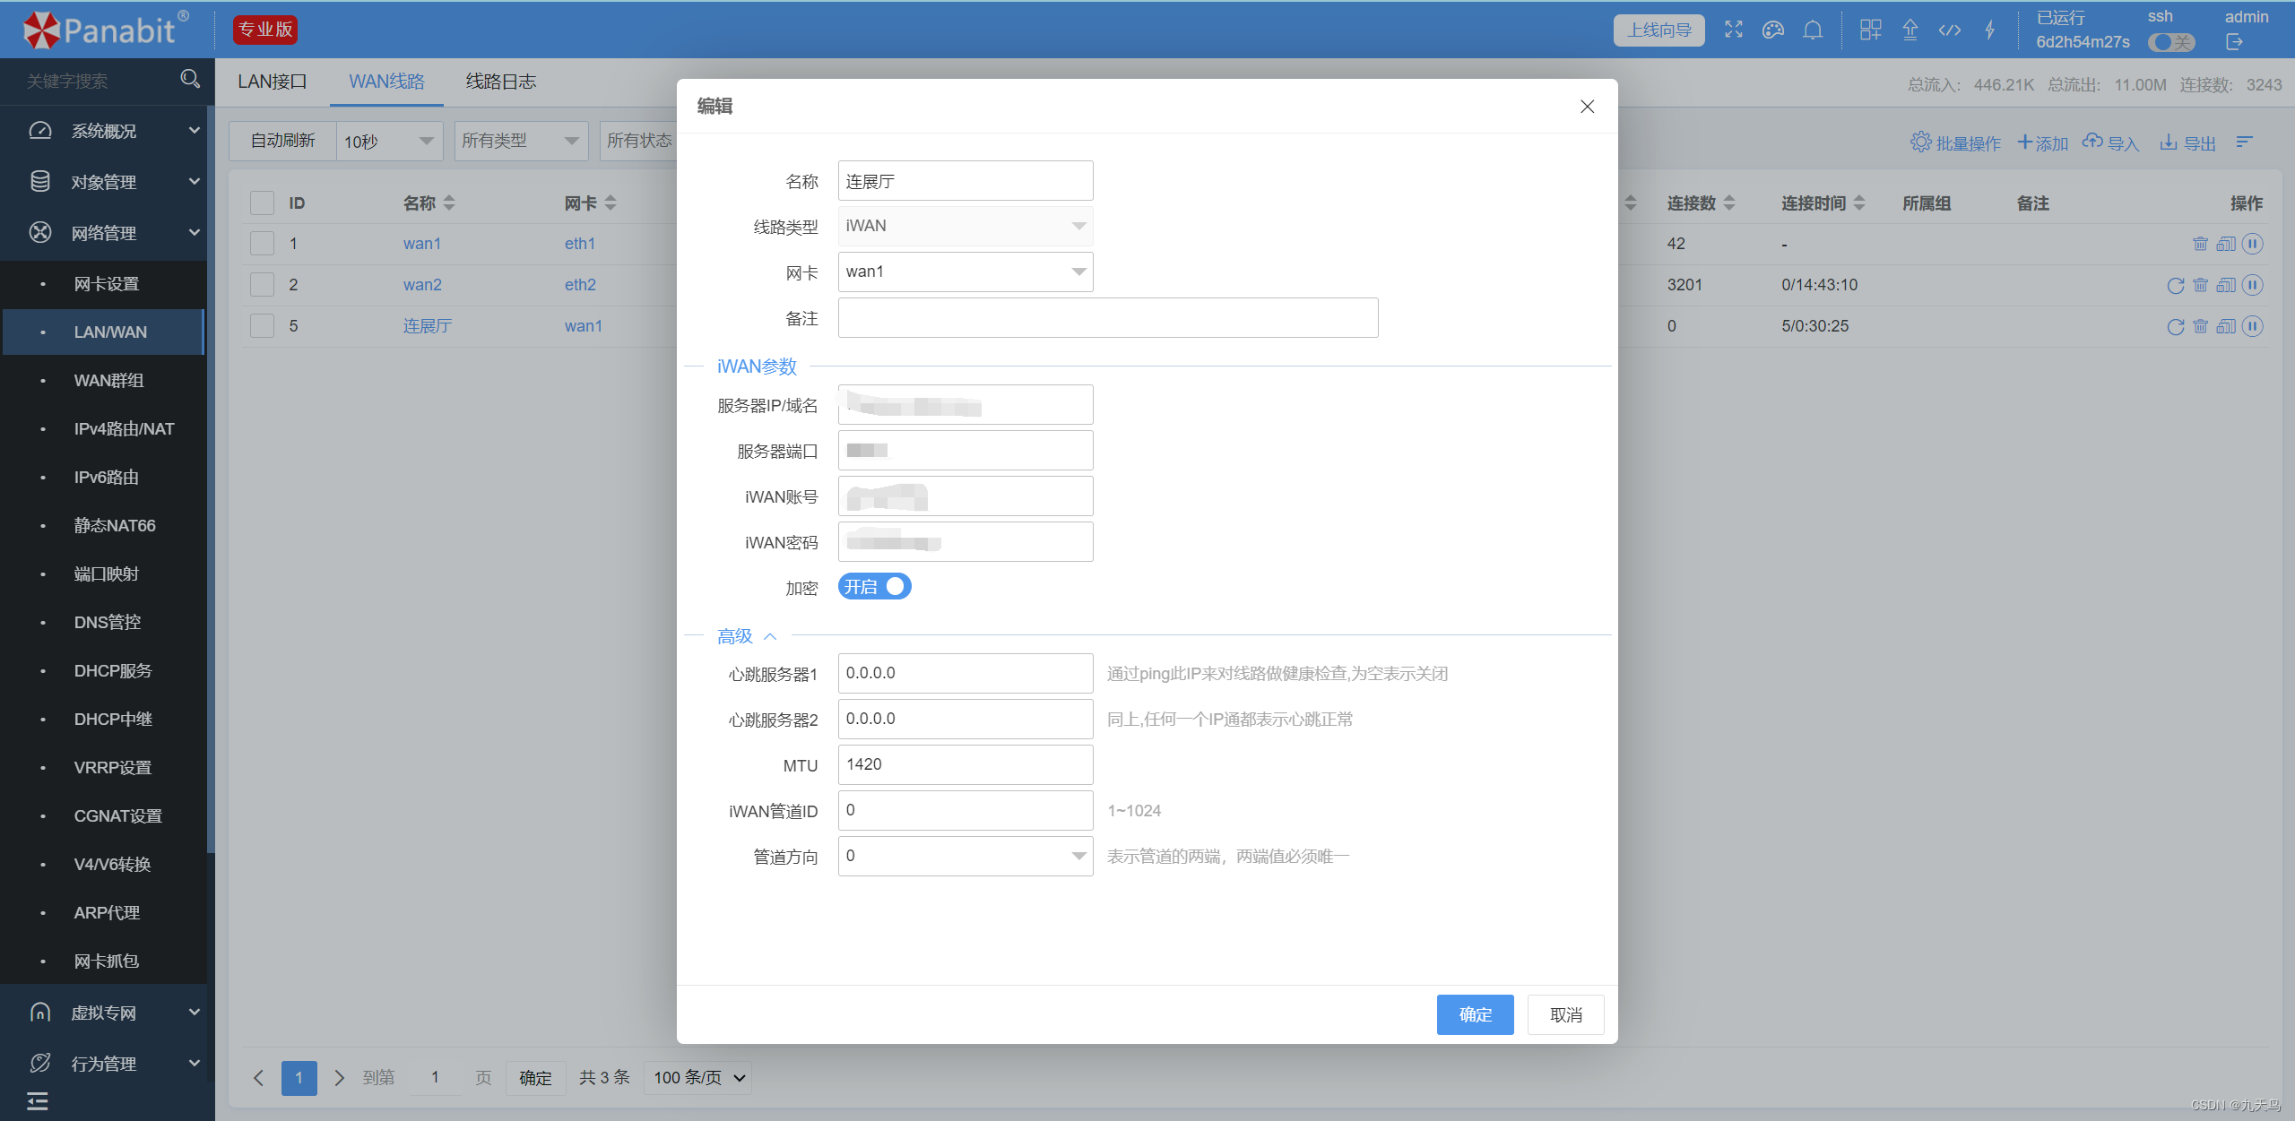The width and height of the screenshot is (2295, 1121).
Task: Click the notification bell icon
Action: point(1812,30)
